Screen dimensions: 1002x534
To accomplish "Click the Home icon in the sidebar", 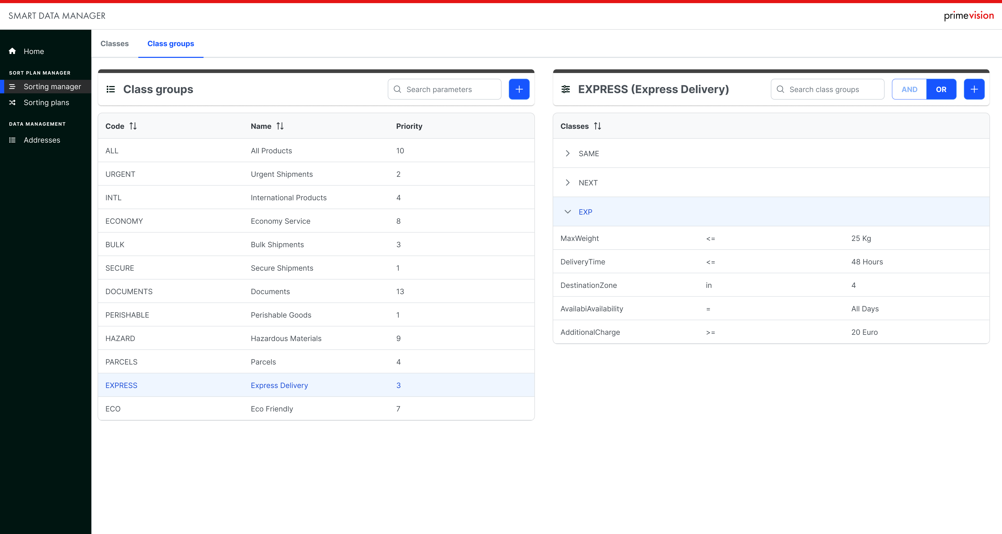I will click(x=12, y=51).
